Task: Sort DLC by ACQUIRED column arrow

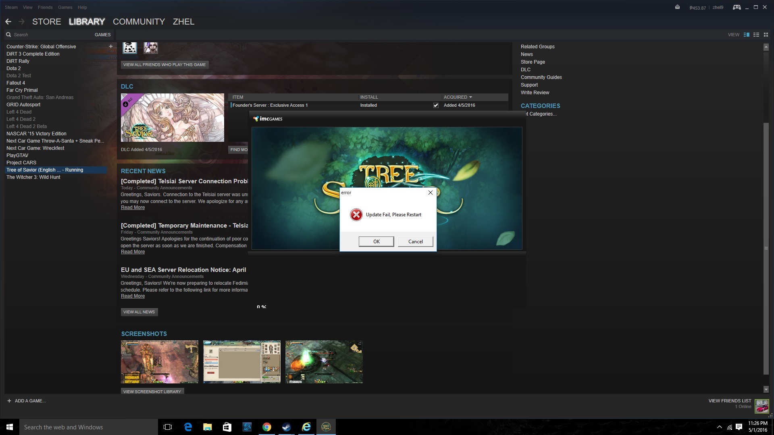Action: tap(470, 97)
